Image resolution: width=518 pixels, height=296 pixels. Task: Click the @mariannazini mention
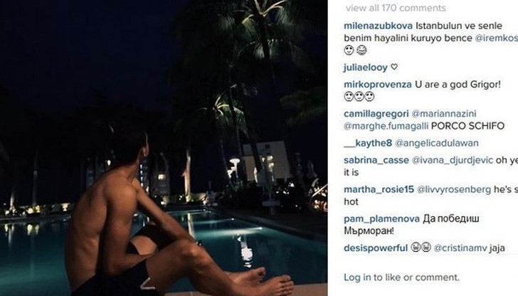444,114
